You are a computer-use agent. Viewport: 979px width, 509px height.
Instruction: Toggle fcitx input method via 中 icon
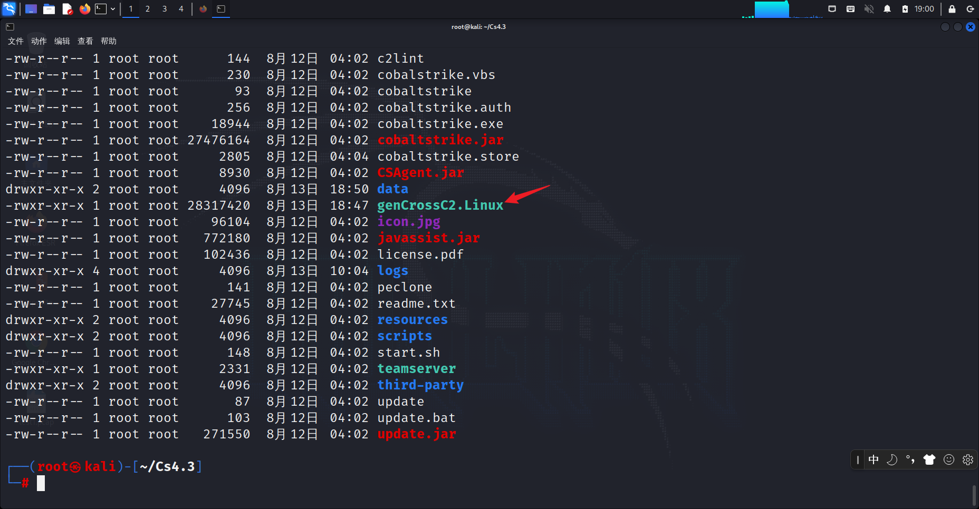[874, 459]
